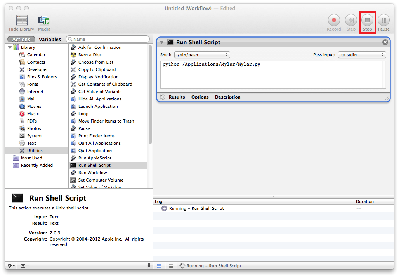Collapse the Library tree disclosure triangle
Image resolution: width=399 pixels, height=277 pixels.
10,47
